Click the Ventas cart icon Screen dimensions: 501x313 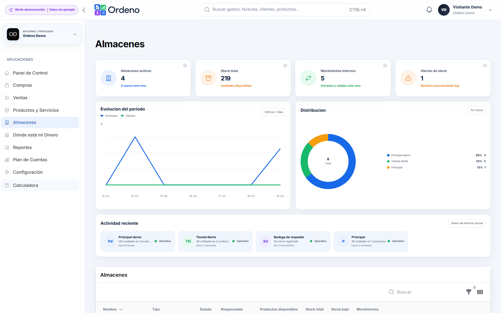[x=7, y=98]
